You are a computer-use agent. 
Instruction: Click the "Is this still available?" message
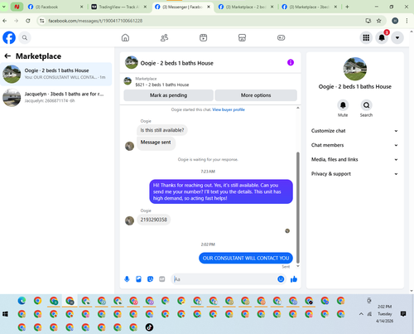coord(162,130)
